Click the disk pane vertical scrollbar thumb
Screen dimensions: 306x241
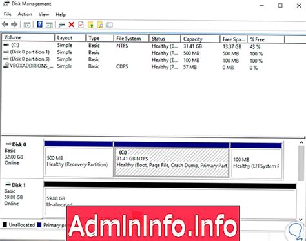coord(301,163)
